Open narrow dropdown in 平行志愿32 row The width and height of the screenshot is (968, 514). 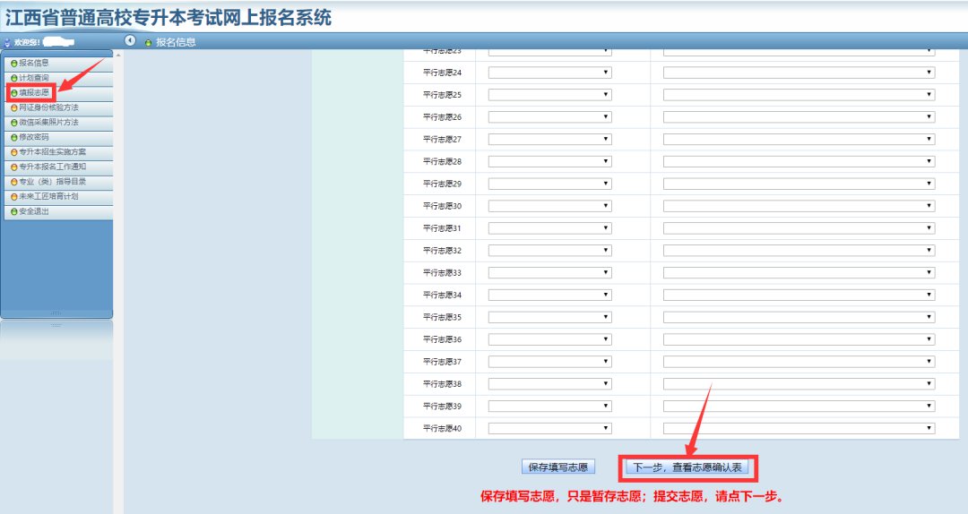[x=549, y=250]
